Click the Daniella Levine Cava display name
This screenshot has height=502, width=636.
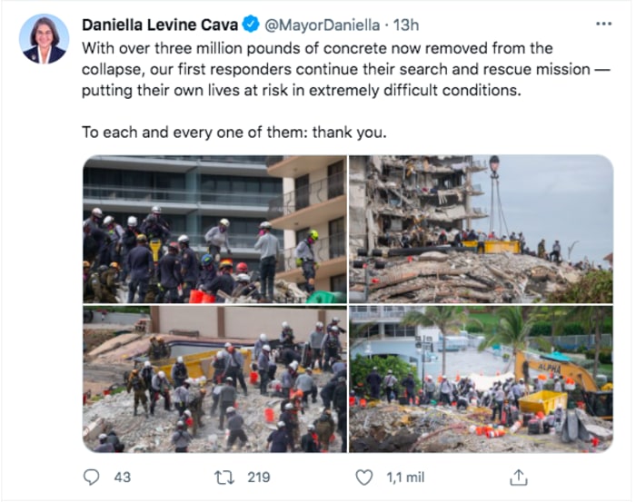[x=160, y=25]
